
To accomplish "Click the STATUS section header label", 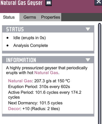I will pos(15,29).
